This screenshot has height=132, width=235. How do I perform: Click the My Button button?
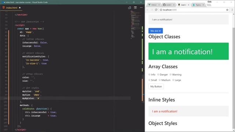pyautogui.click(x=156, y=87)
